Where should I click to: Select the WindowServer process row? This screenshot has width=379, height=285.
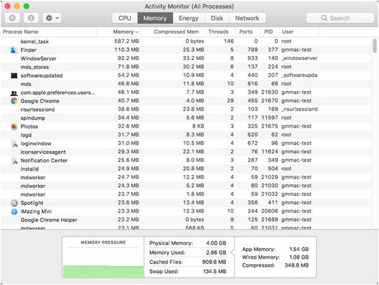186,59
